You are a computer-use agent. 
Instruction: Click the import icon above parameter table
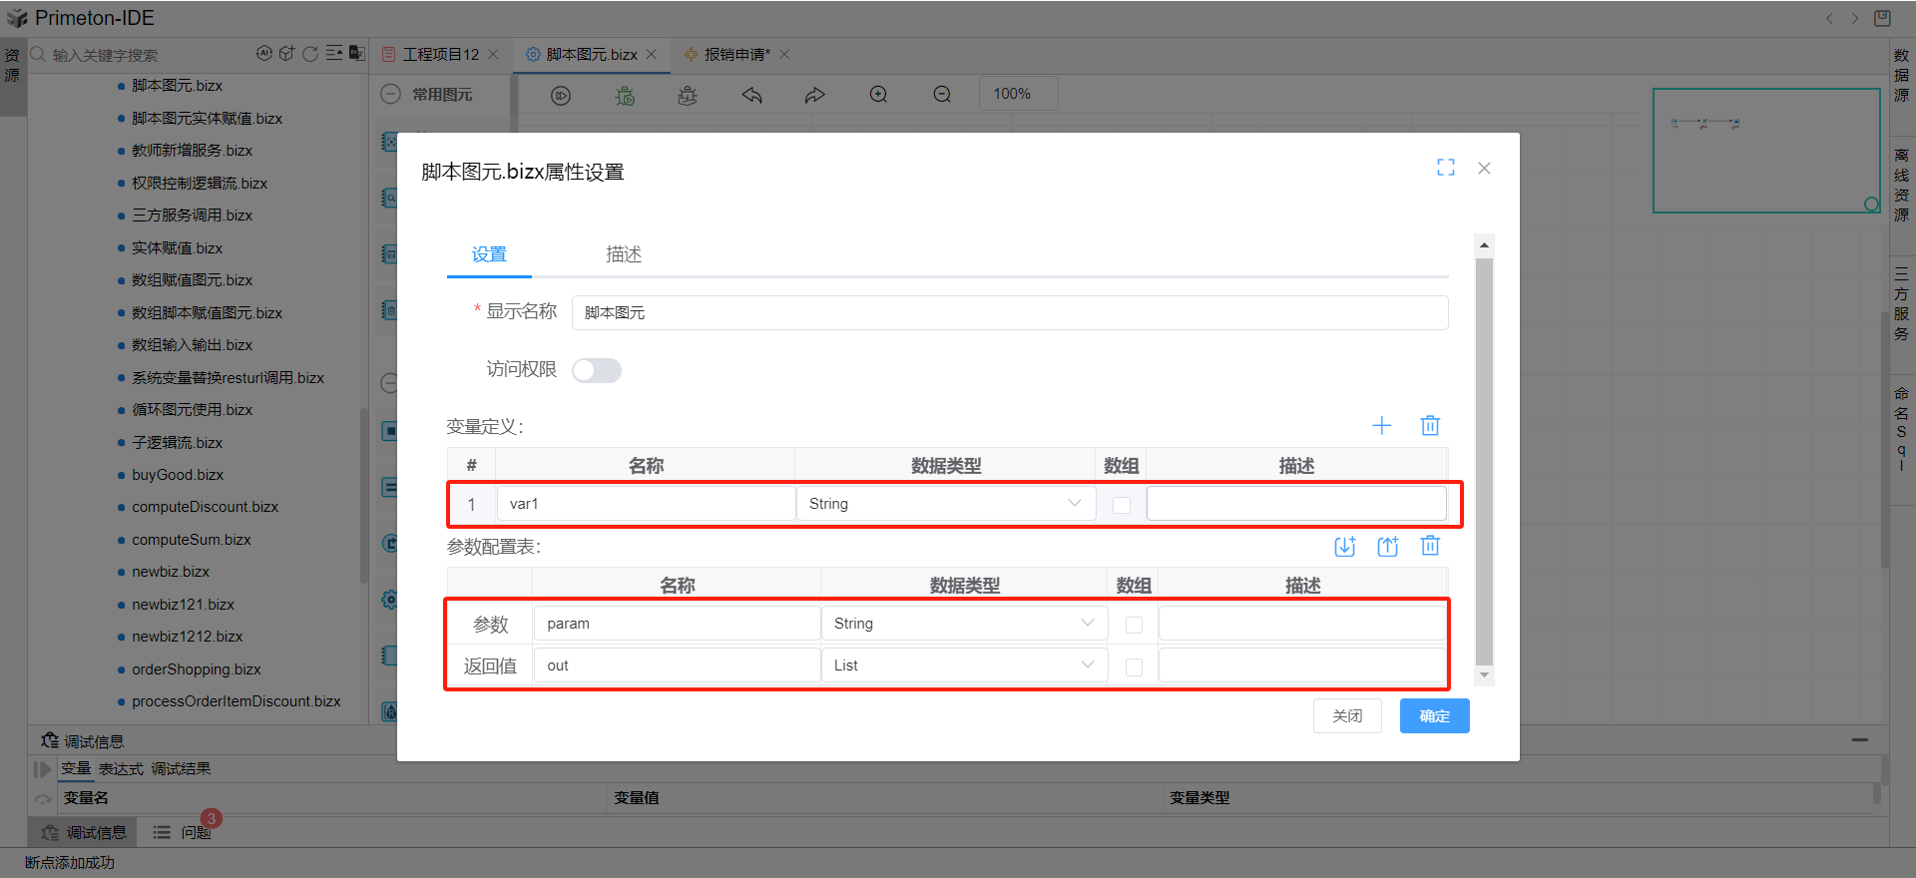point(1344,546)
